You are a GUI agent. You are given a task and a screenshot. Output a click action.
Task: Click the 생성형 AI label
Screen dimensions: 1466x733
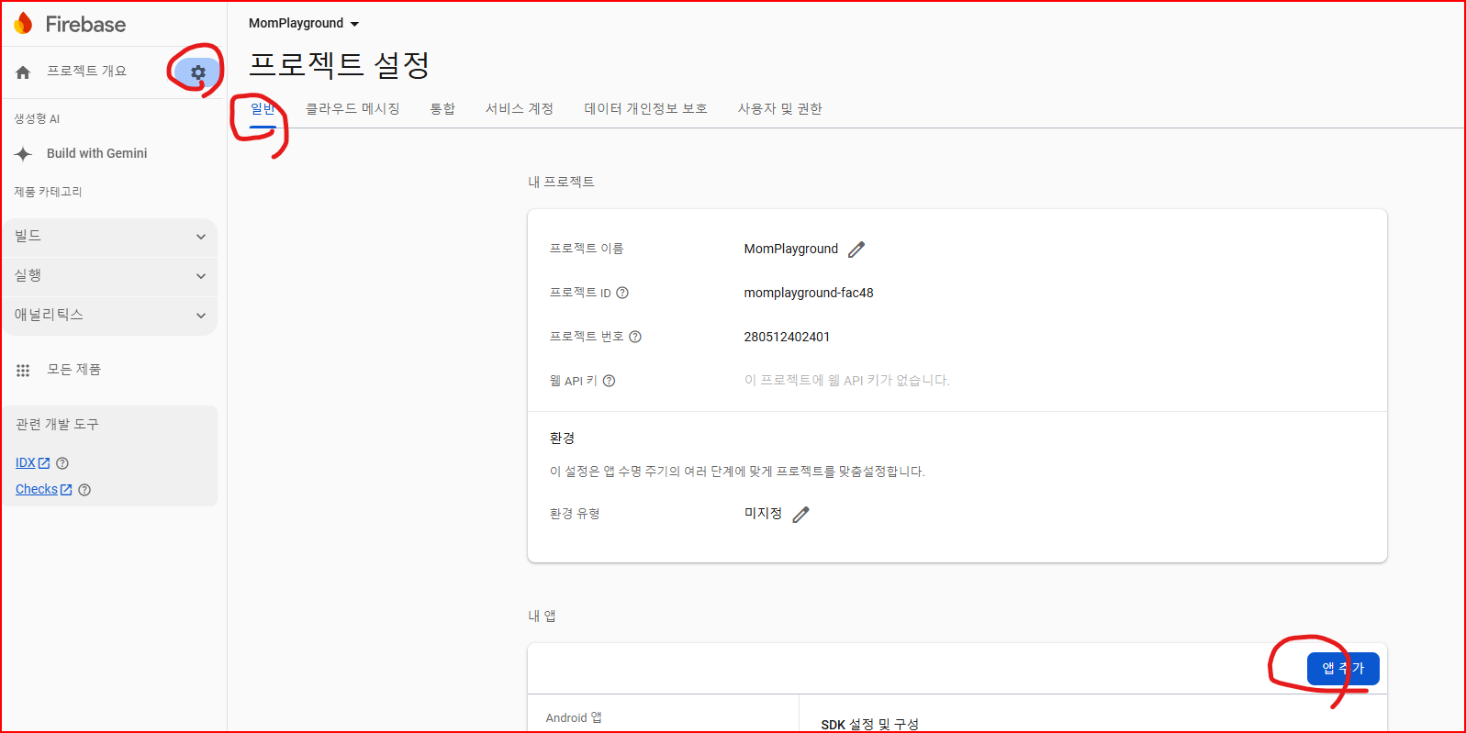point(37,118)
